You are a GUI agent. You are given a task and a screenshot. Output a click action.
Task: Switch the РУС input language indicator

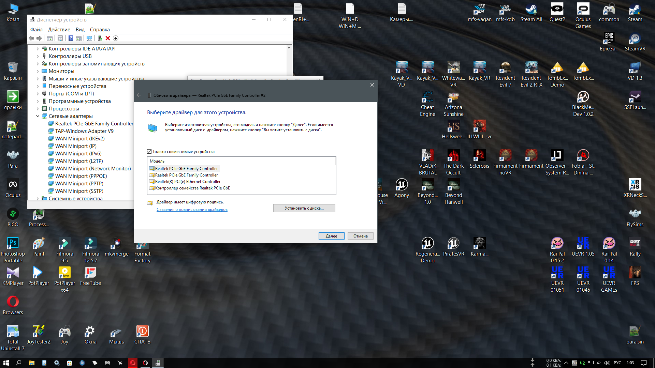point(617,363)
